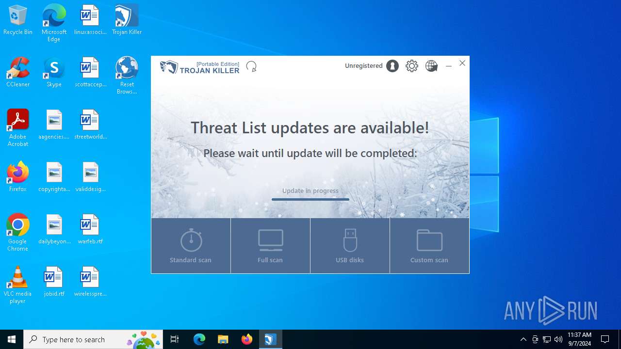Close the Trojan Killer window
The image size is (621, 349).
[x=462, y=63]
